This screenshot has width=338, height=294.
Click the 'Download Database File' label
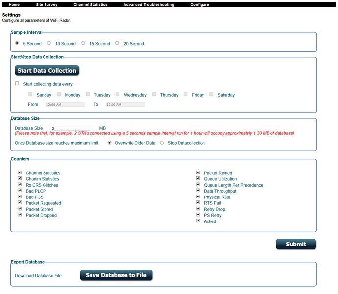click(x=38, y=276)
